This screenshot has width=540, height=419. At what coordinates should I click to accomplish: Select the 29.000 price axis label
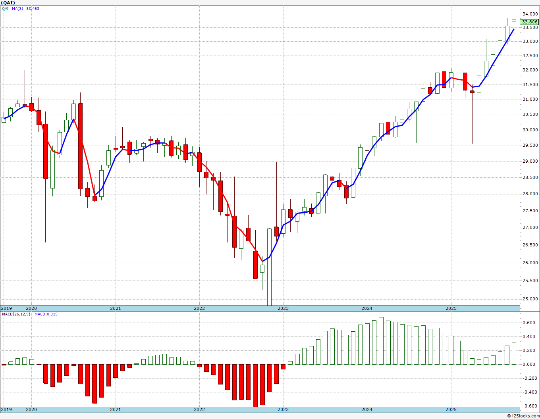pyautogui.click(x=530, y=161)
